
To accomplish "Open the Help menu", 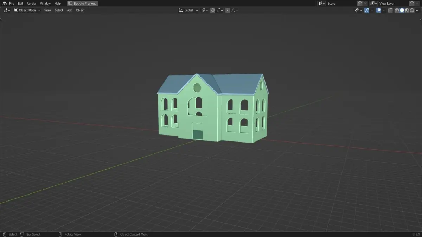I will [x=58, y=4].
